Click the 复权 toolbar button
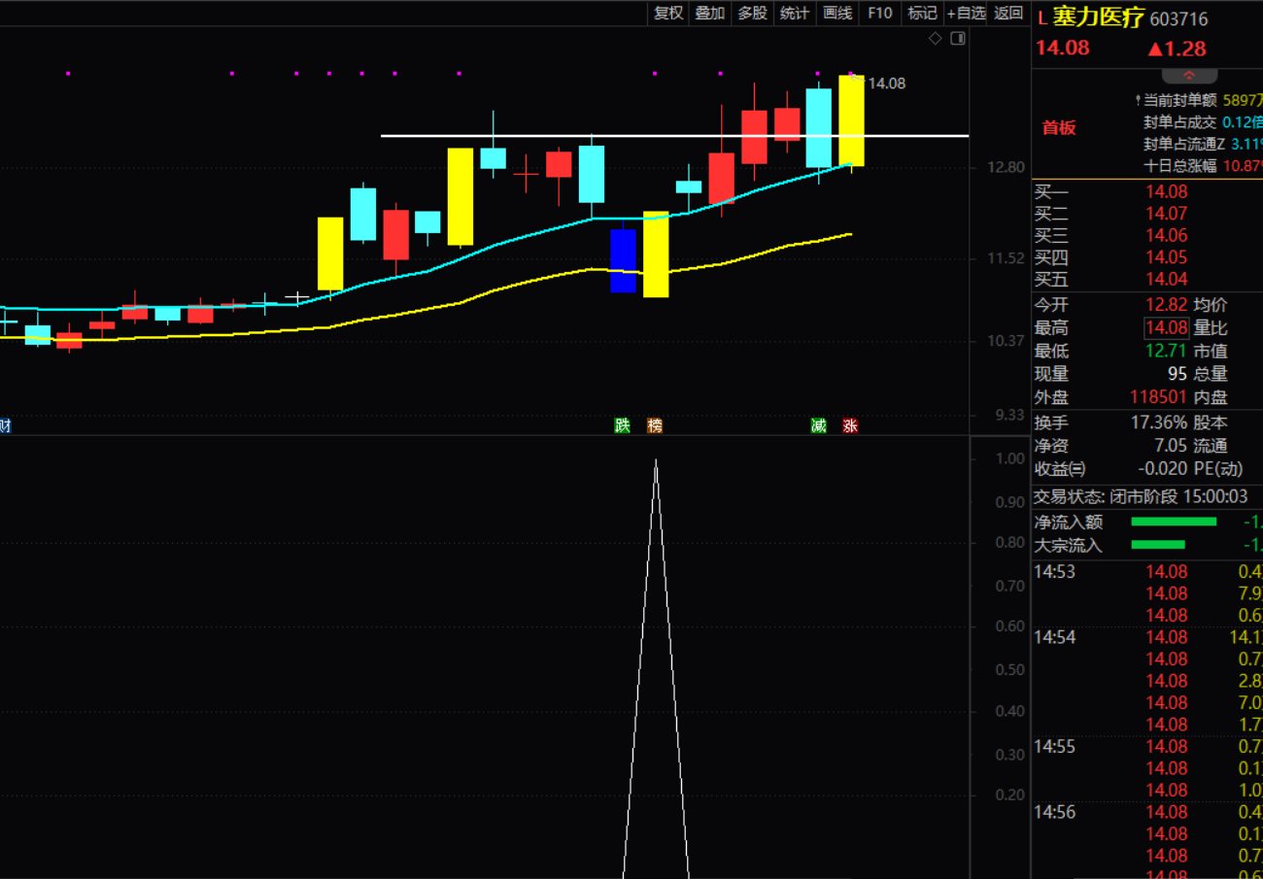The width and height of the screenshot is (1263, 879). (x=668, y=13)
